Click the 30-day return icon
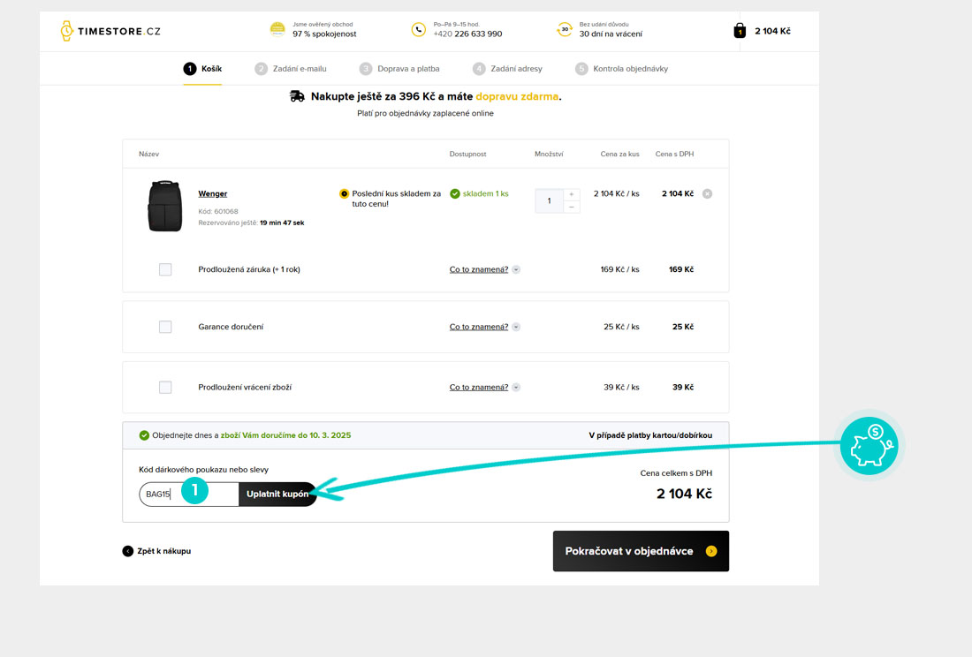 coord(565,29)
